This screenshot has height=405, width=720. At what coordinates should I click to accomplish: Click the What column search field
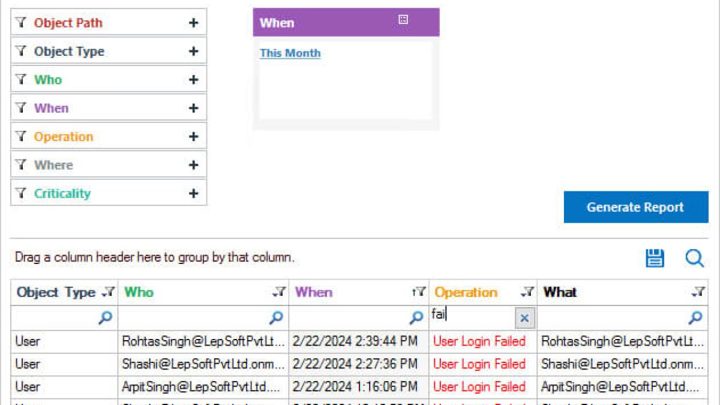[x=612, y=317]
